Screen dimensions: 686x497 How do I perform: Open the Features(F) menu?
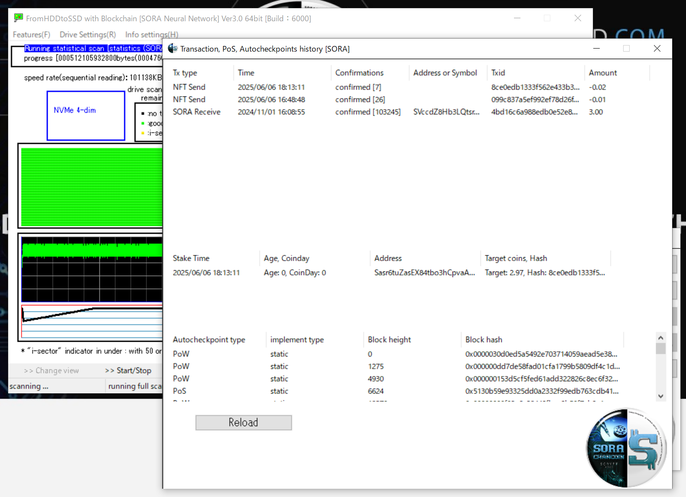[32, 35]
